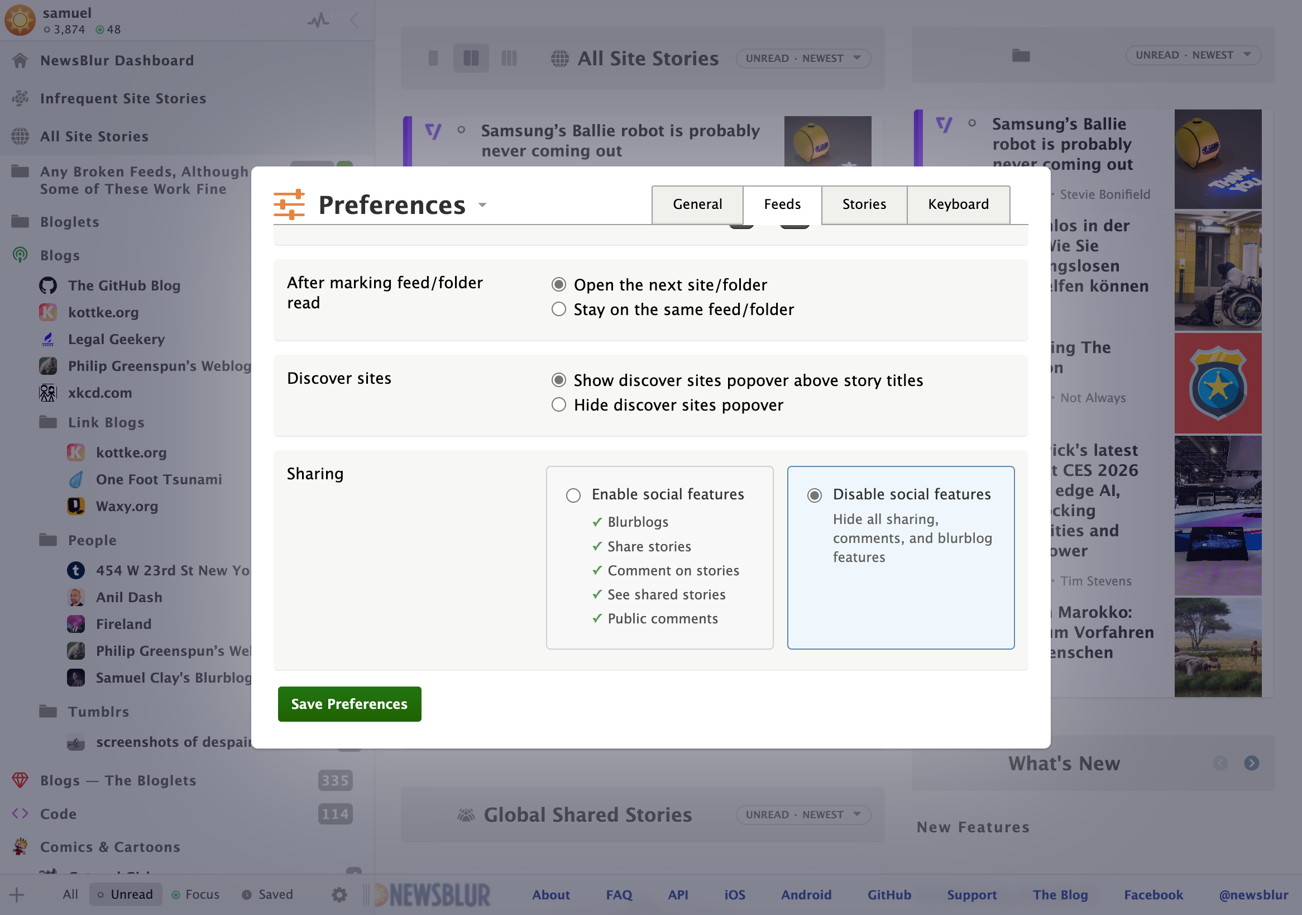Switch to the three-column layout icon
Screen dimensions: 1302x915
pyautogui.click(x=509, y=58)
